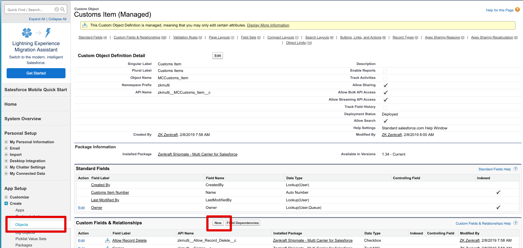The width and height of the screenshot is (523, 248).
Task: Expand My Chatter Settings in sidebar
Action: pyautogui.click(x=6, y=167)
